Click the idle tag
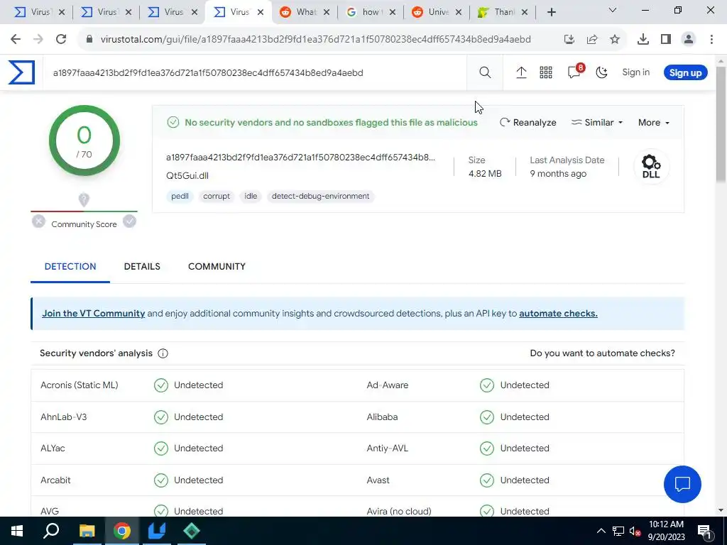Viewport: 727px width, 545px height. [251, 196]
